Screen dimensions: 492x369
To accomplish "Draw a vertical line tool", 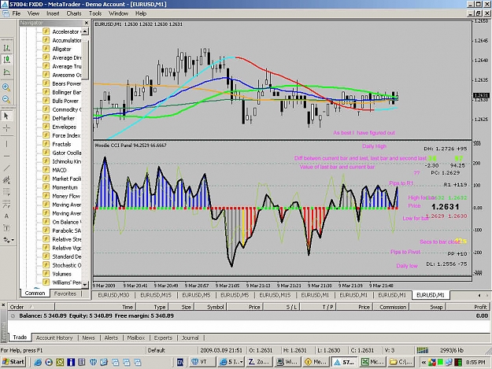I will 6,144.
